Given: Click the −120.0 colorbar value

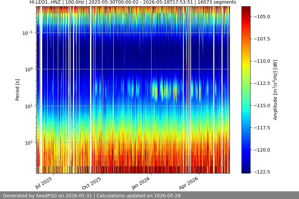Looking at the screenshot, I should 262,150.
